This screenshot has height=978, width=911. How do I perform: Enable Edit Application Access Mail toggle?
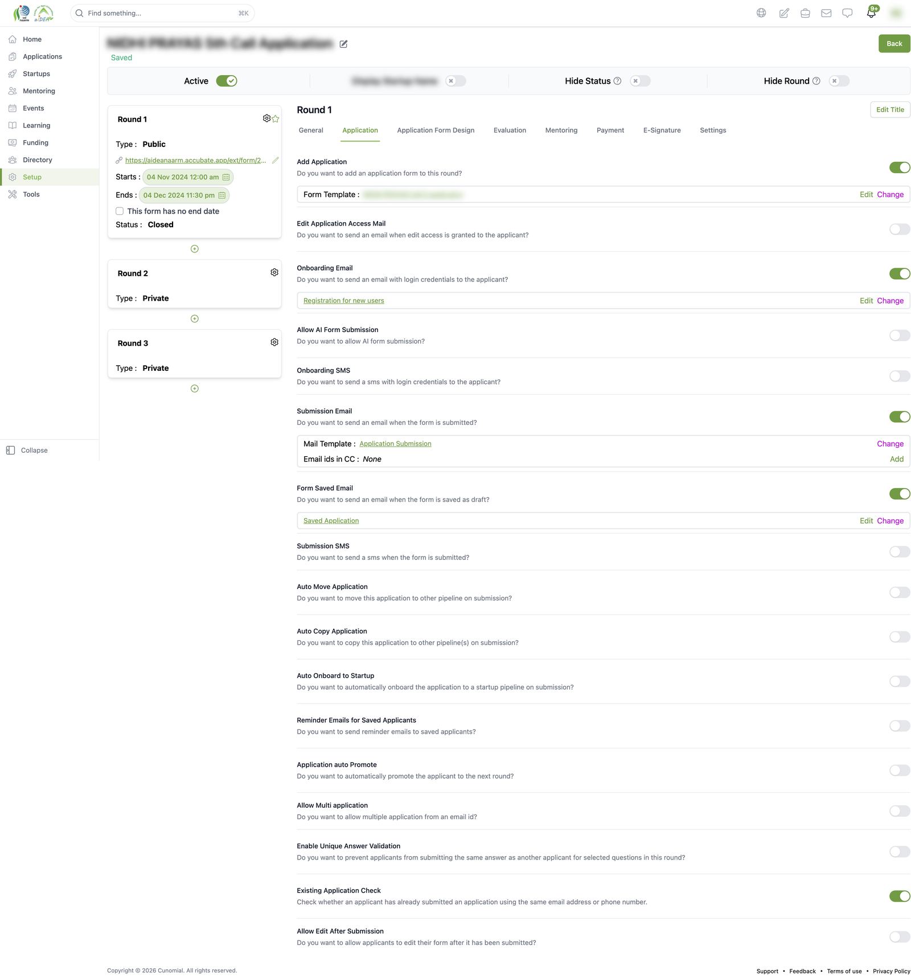(x=900, y=229)
